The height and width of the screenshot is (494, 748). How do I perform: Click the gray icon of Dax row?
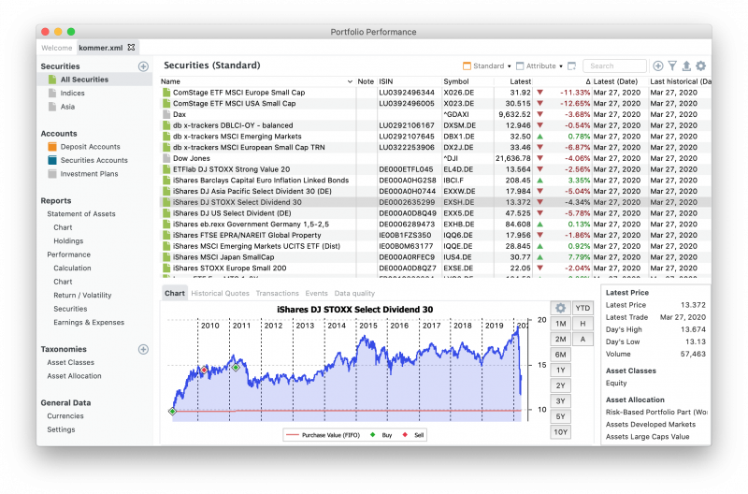pos(166,114)
